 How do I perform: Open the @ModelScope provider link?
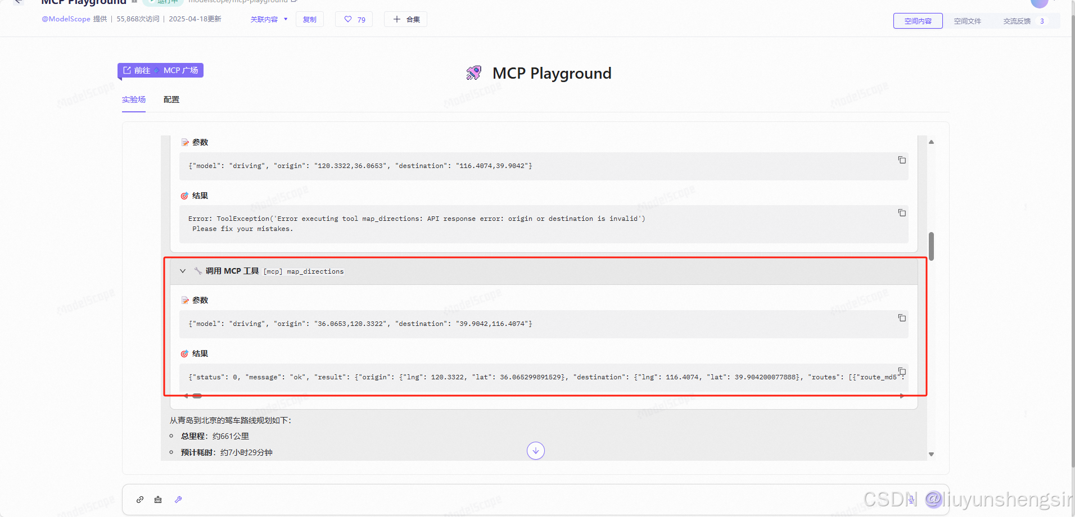coord(66,19)
